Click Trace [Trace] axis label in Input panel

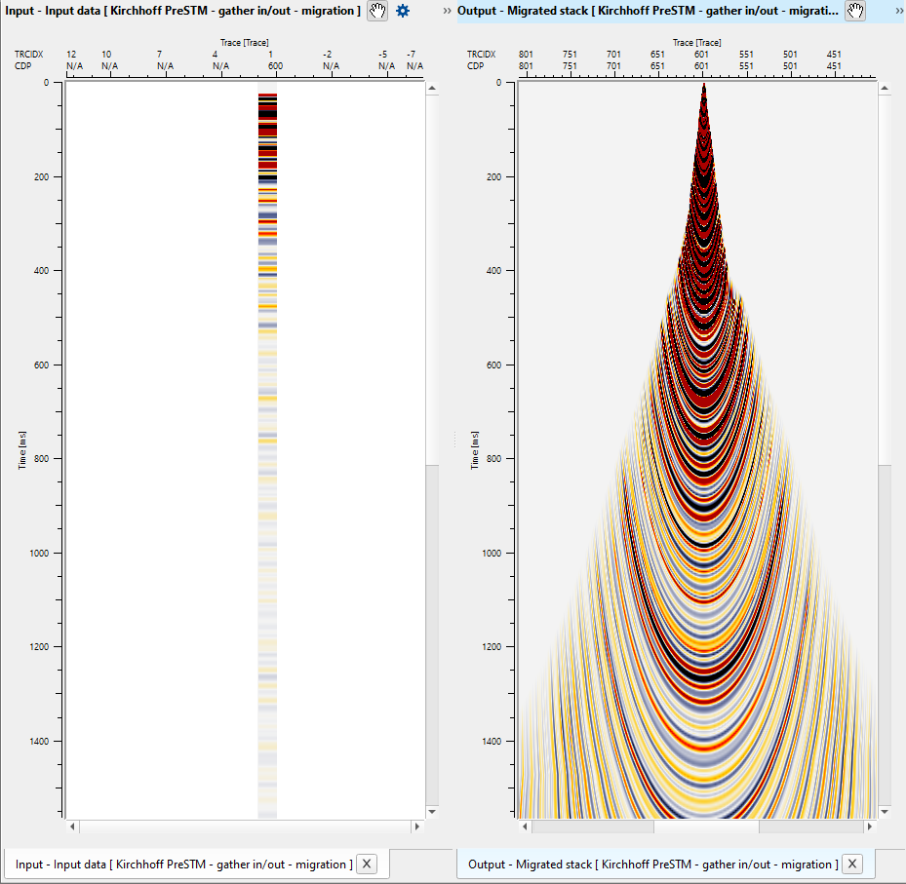tap(245, 43)
